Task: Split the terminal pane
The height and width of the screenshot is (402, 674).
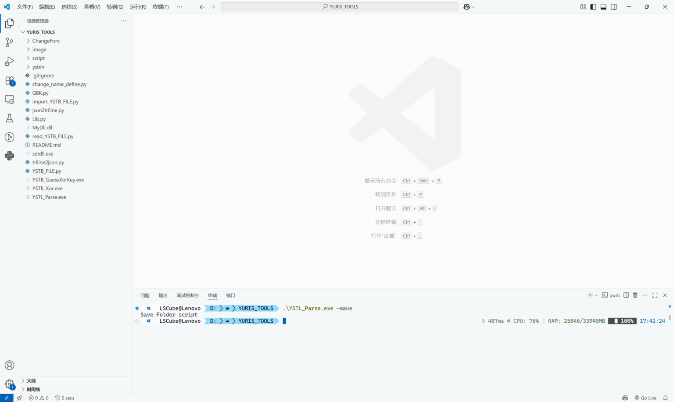Action: pyautogui.click(x=626, y=295)
